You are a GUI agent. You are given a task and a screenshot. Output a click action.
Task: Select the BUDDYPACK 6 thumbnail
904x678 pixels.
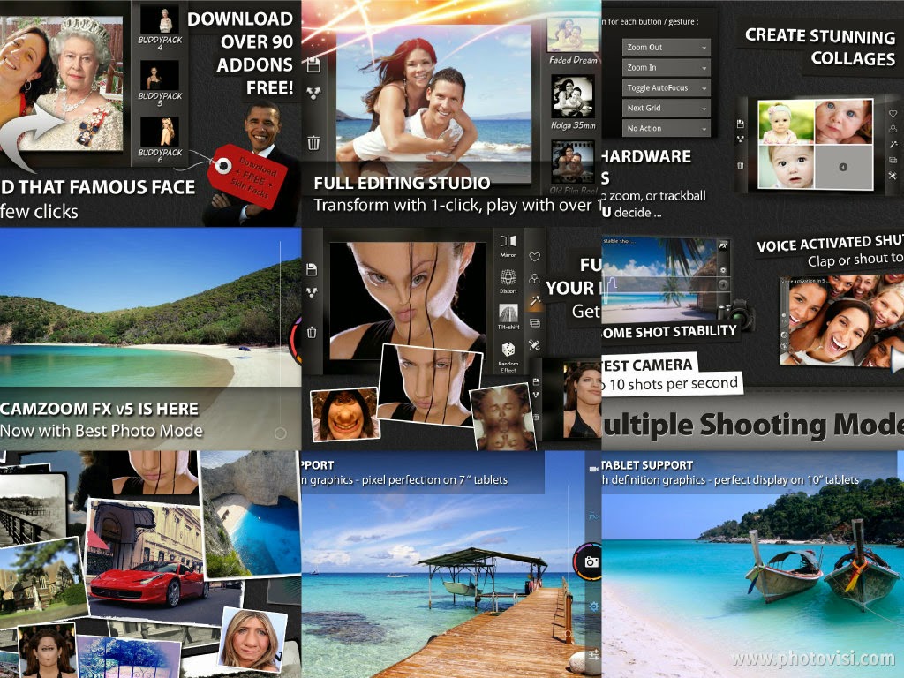pos(160,132)
